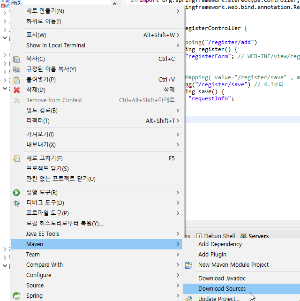The width and height of the screenshot is (300, 301).
Task: Select Download Sources in Maven submenu
Action: point(242,289)
